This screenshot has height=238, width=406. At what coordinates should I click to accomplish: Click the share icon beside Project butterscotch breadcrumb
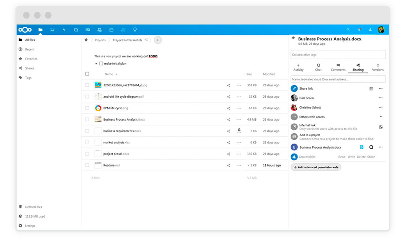[x=146, y=40]
